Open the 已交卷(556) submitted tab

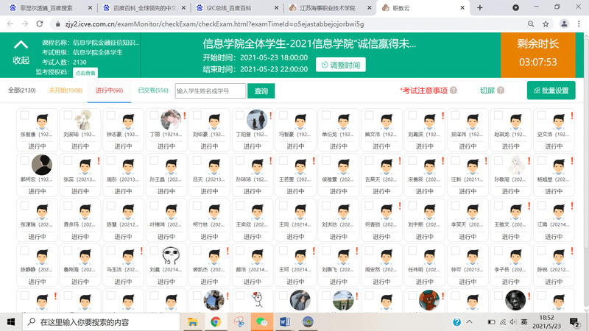(x=153, y=90)
